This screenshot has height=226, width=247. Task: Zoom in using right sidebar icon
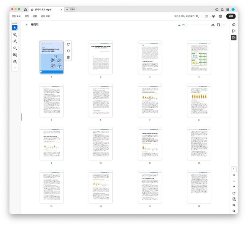tap(234, 205)
